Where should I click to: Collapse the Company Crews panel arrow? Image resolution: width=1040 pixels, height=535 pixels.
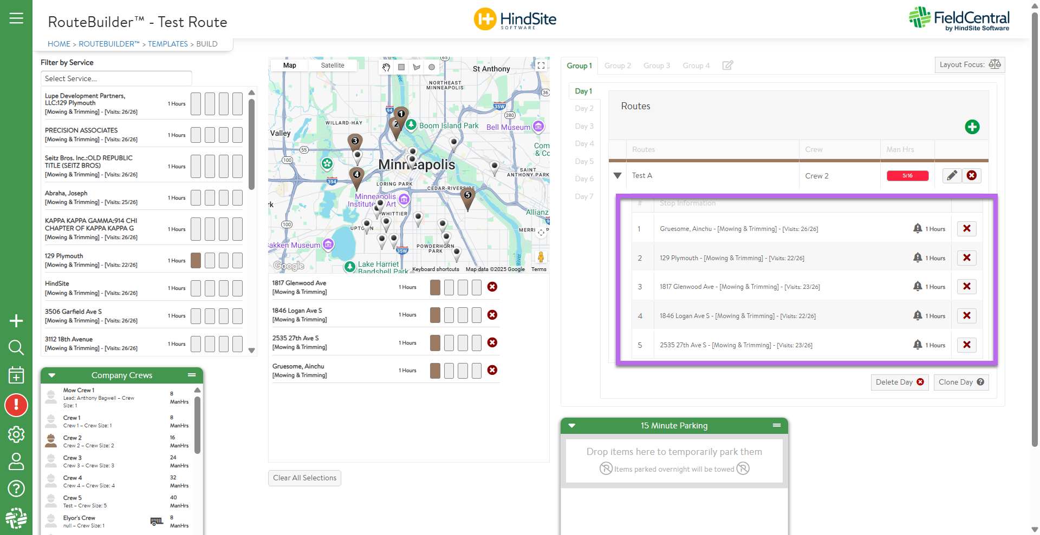click(52, 375)
